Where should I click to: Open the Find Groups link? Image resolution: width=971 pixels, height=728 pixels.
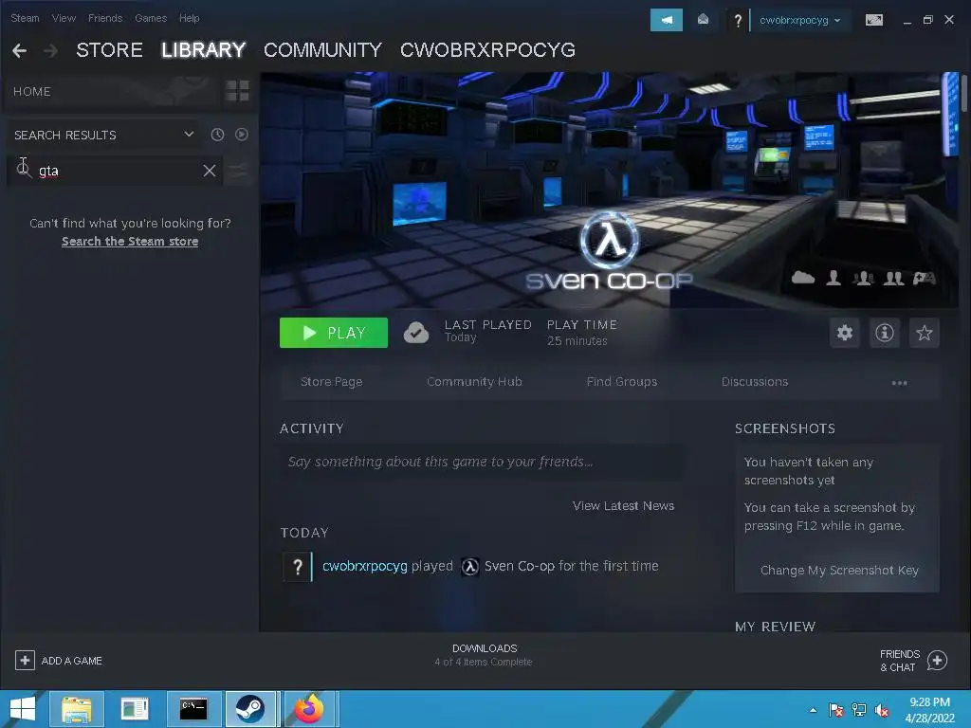pos(622,382)
